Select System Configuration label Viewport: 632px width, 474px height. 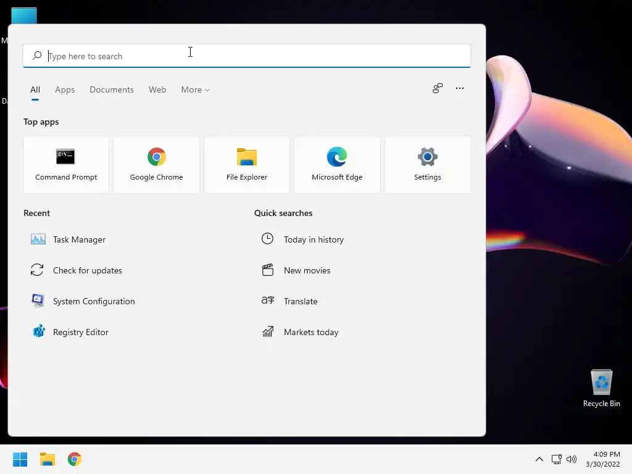click(94, 301)
